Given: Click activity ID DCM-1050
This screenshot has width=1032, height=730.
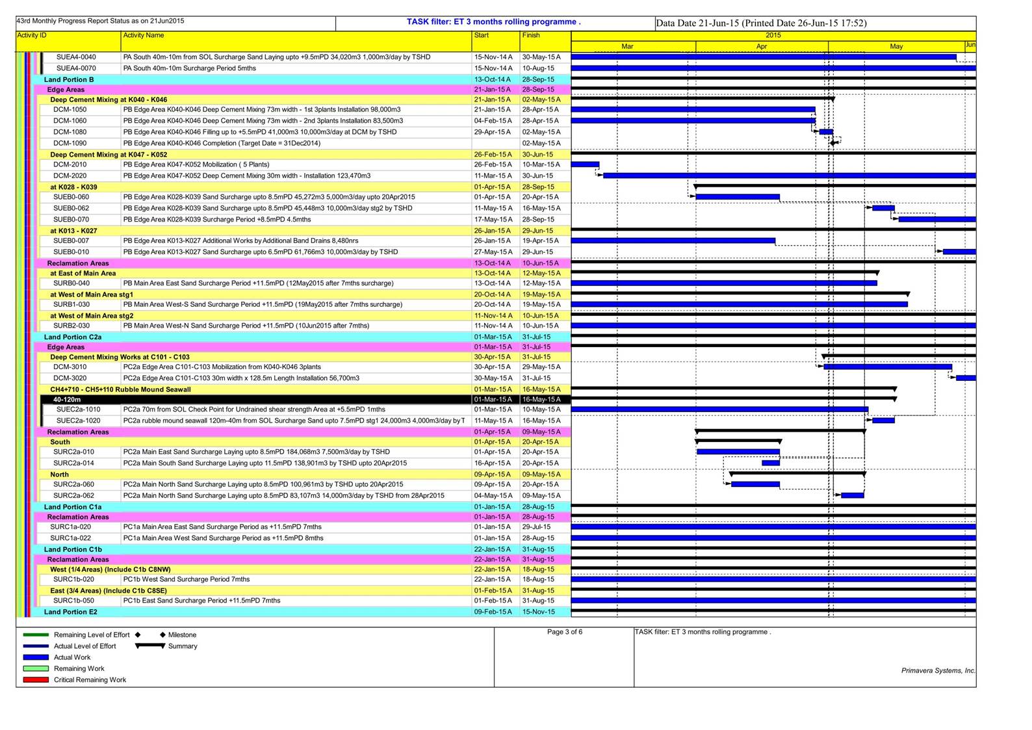Looking at the screenshot, I should pyautogui.click(x=70, y=110).
